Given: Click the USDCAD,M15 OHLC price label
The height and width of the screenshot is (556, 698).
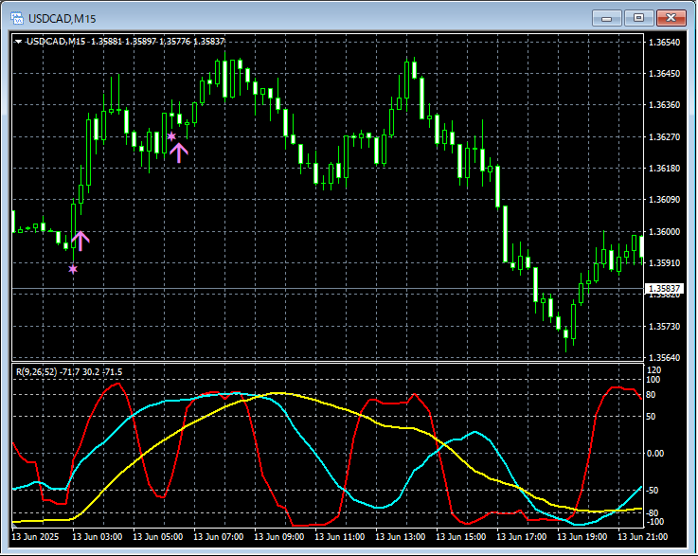Looking at the screenshot, I should click(x=125, y=42).
